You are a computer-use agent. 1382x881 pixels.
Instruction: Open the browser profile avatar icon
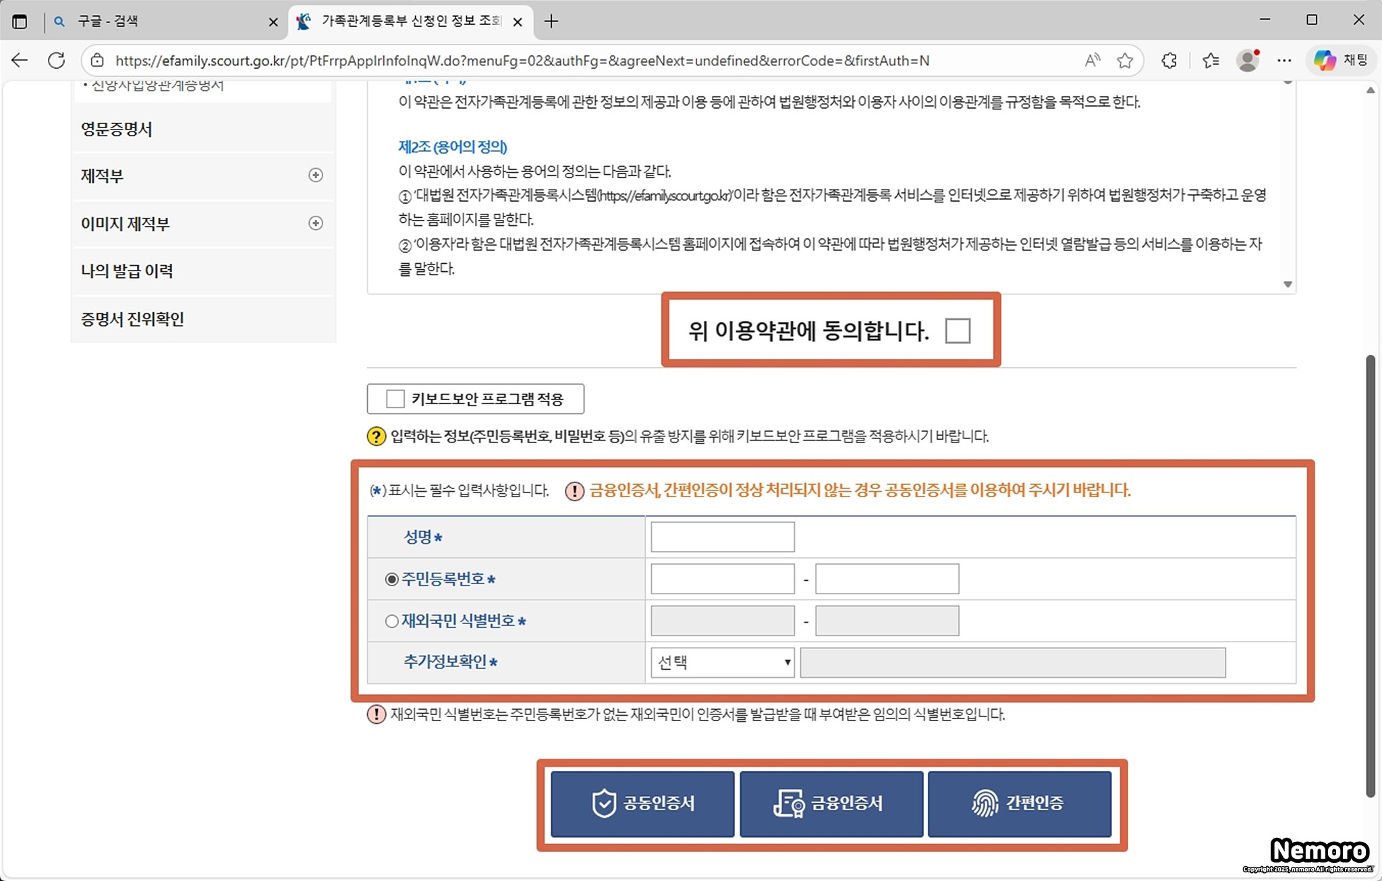1248,61
